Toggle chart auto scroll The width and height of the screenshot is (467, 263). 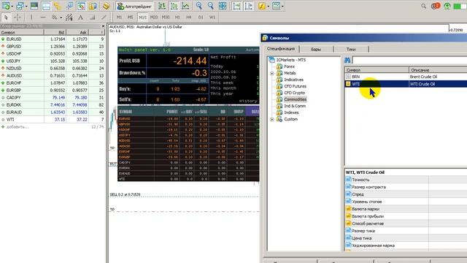point(236,6)
